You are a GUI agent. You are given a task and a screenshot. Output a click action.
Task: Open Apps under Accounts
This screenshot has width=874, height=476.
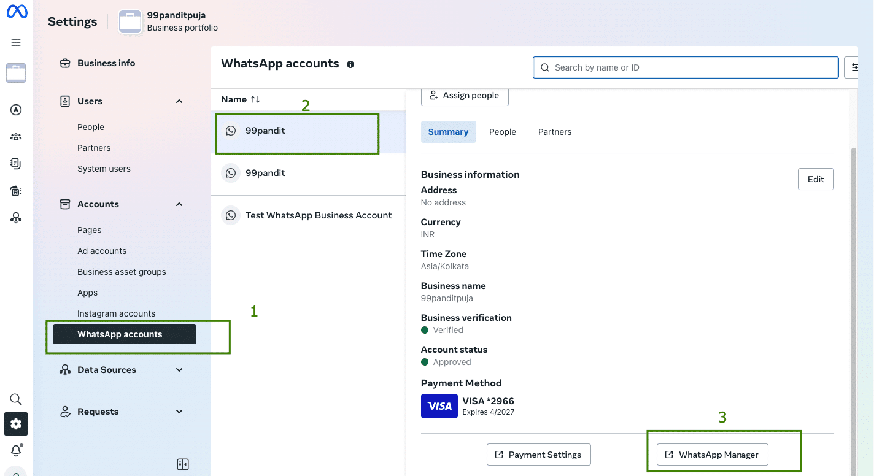tap(88, 293)
